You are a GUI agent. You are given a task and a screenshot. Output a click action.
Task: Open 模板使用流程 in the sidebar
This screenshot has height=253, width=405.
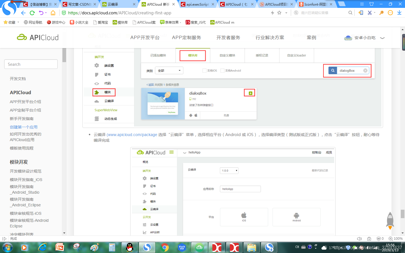pyautogui.click(x=22, y=148)
